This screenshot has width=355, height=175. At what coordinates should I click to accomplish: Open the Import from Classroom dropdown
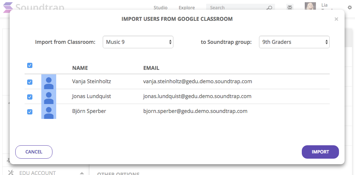pos(138,42)
